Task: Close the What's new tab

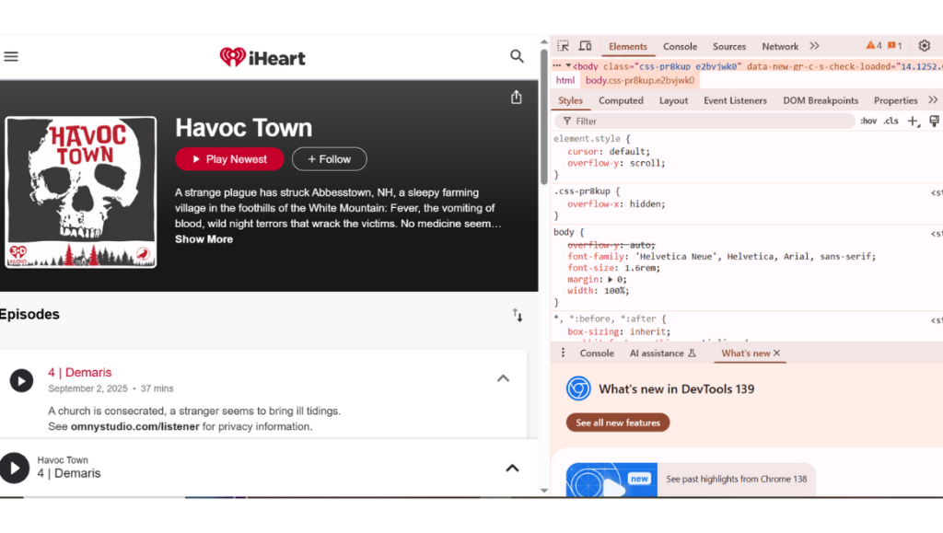Action: click(x=777, y=353)
